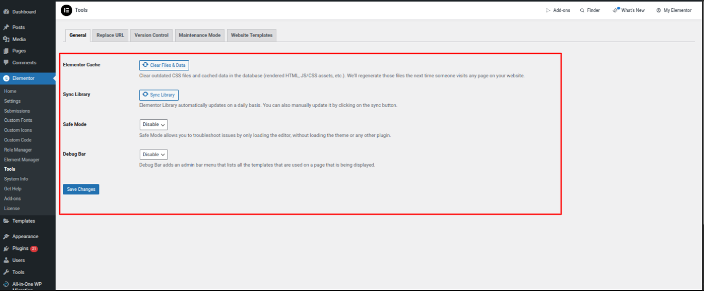The width and height of the screenshot is (704, 291).
Task: Click the Plugins plug icon
Action: click(x=6, y=248)
